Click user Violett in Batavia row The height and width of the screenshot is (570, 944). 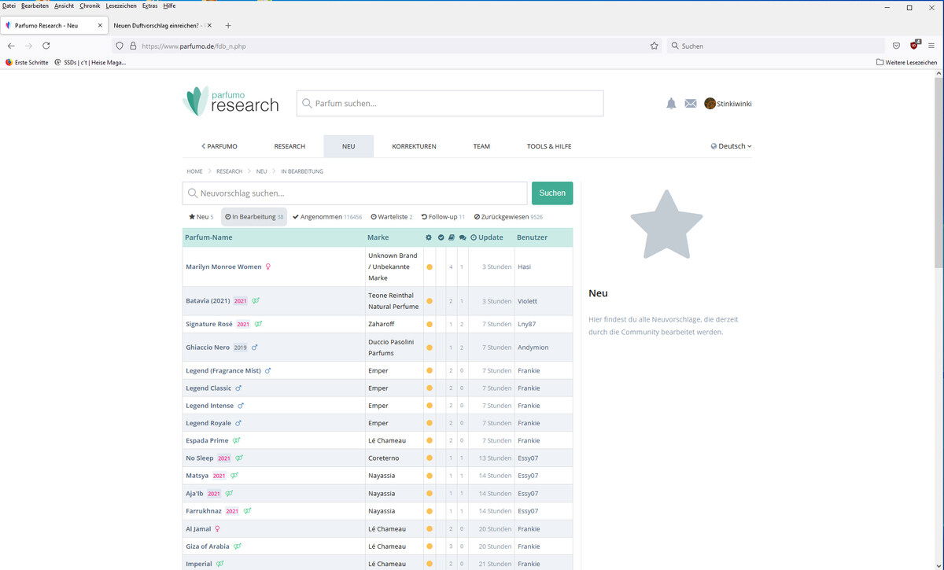[528, 301]
